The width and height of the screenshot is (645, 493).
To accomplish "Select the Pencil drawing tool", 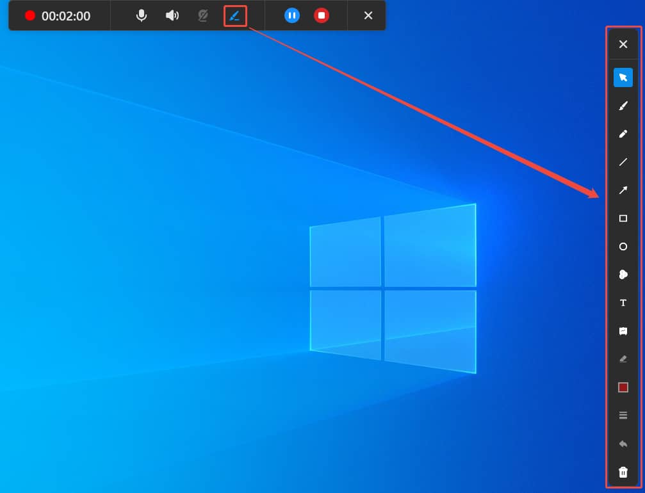I will pos(623,134).
